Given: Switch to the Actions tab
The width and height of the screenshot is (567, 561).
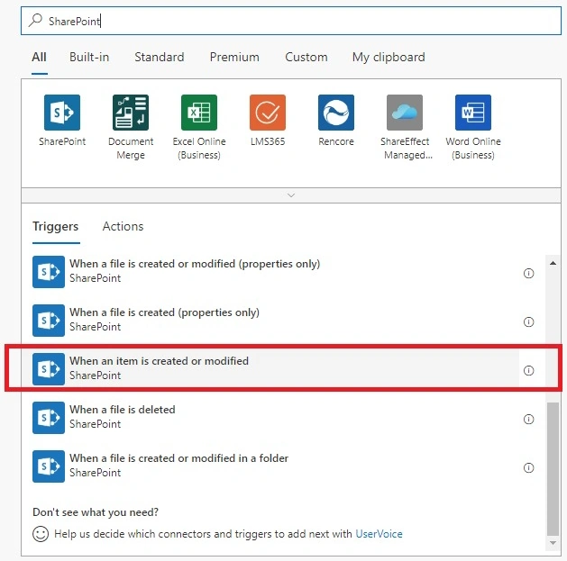Looking at the screenshot, I should click(x=123, y=227).
